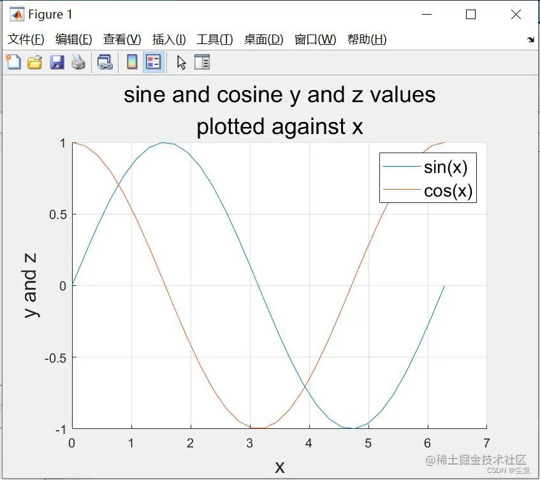Click the 'Figure 1' window title text
Image resolution: width=540 pixels, height=480 pixels.
coord(50,15)
